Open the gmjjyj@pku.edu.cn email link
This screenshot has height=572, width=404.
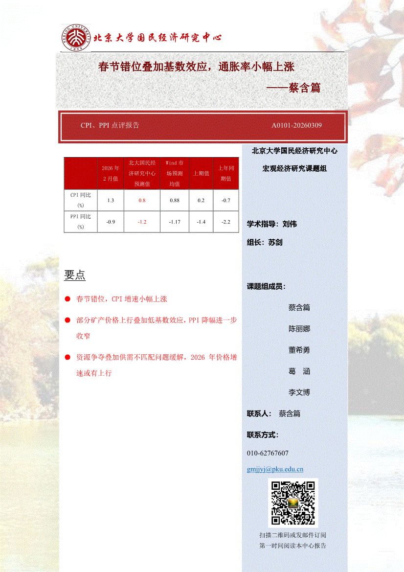[275, 469]
